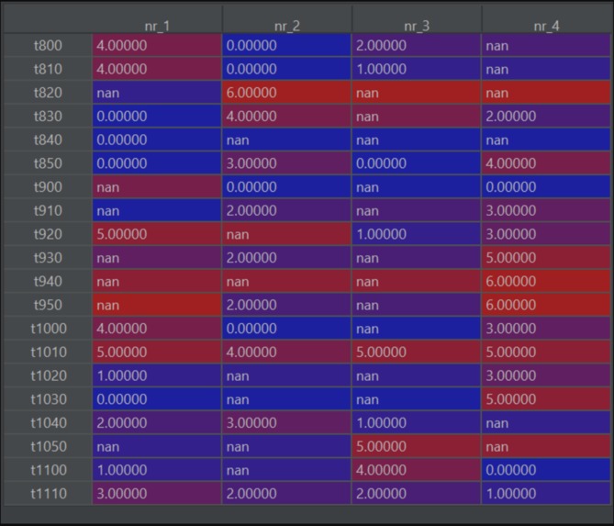This screenshot has height=526, width=614.
Task: Select row header t840
Action: (48, 140)
